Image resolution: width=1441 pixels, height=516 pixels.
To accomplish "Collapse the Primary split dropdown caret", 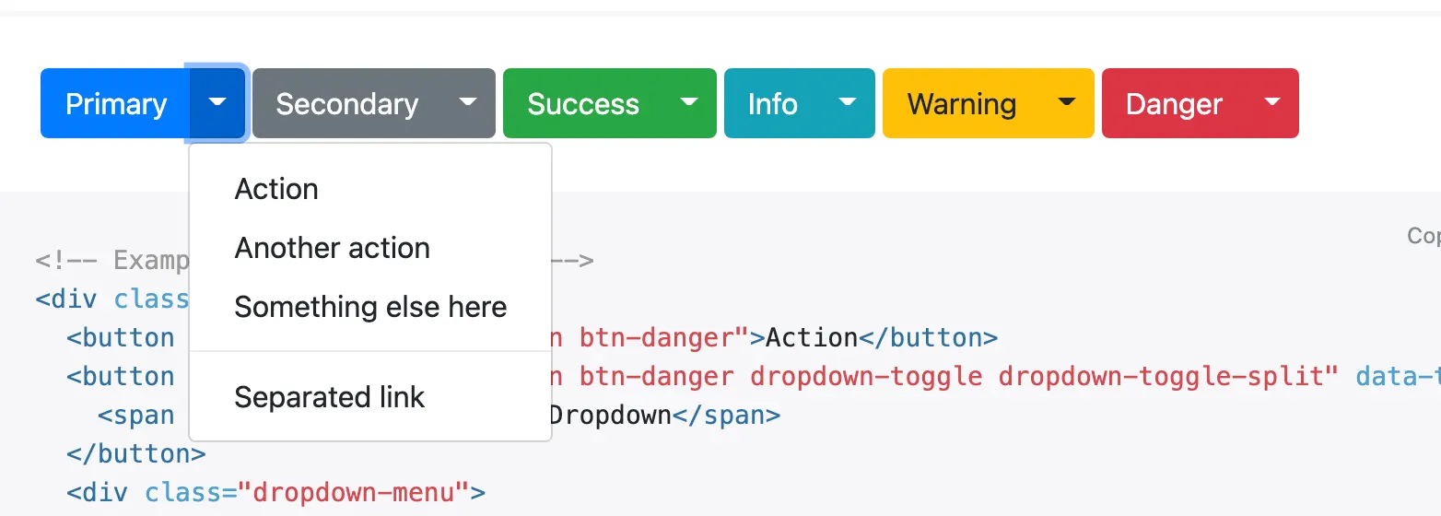I will [x=217, y=103].
